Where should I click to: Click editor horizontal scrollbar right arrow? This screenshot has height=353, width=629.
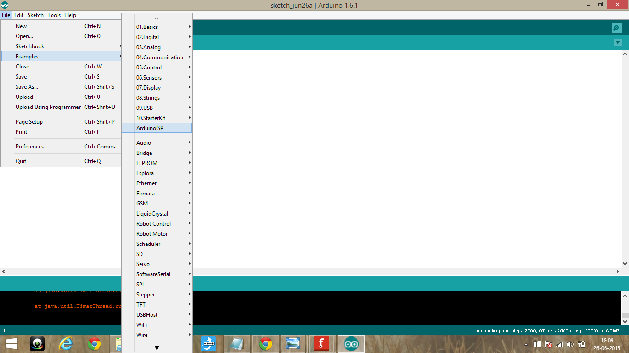(617, 272)
